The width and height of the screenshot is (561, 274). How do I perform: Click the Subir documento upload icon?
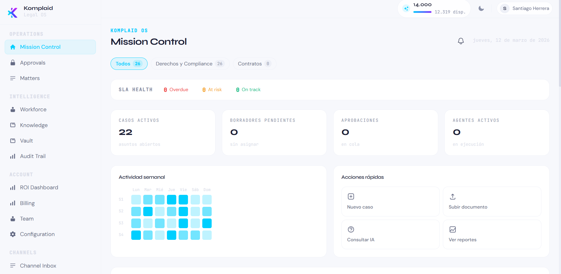453,197
